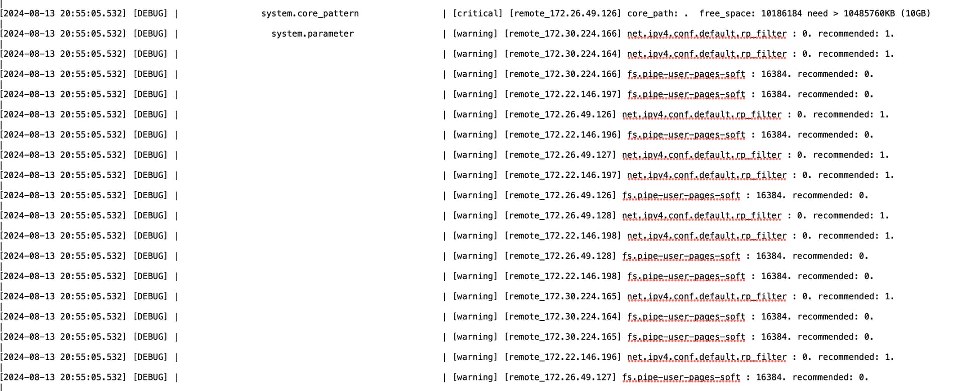Screen dimensions: 965x391
Task: Click the [critical] tag in first line
Action: pos(477,14)
